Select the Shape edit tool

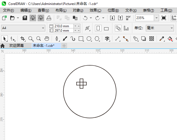pyautogui.click(x=12, y=39)
